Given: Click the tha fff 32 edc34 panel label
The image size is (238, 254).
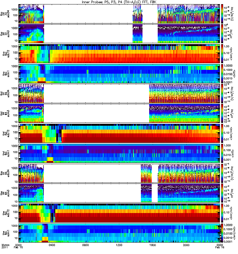Looking at the screenshot, I should click(5, 14).
